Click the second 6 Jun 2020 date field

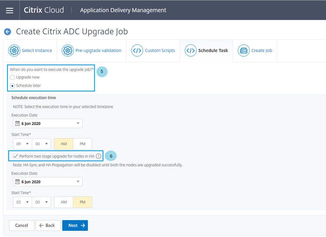(x=48, y=181)
